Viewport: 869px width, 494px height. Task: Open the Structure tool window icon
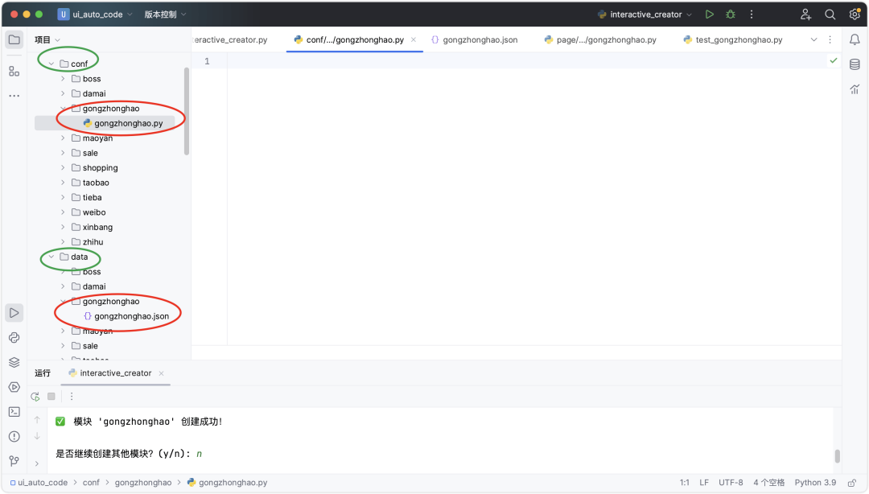pyautogui.click(x=14, y=72)
